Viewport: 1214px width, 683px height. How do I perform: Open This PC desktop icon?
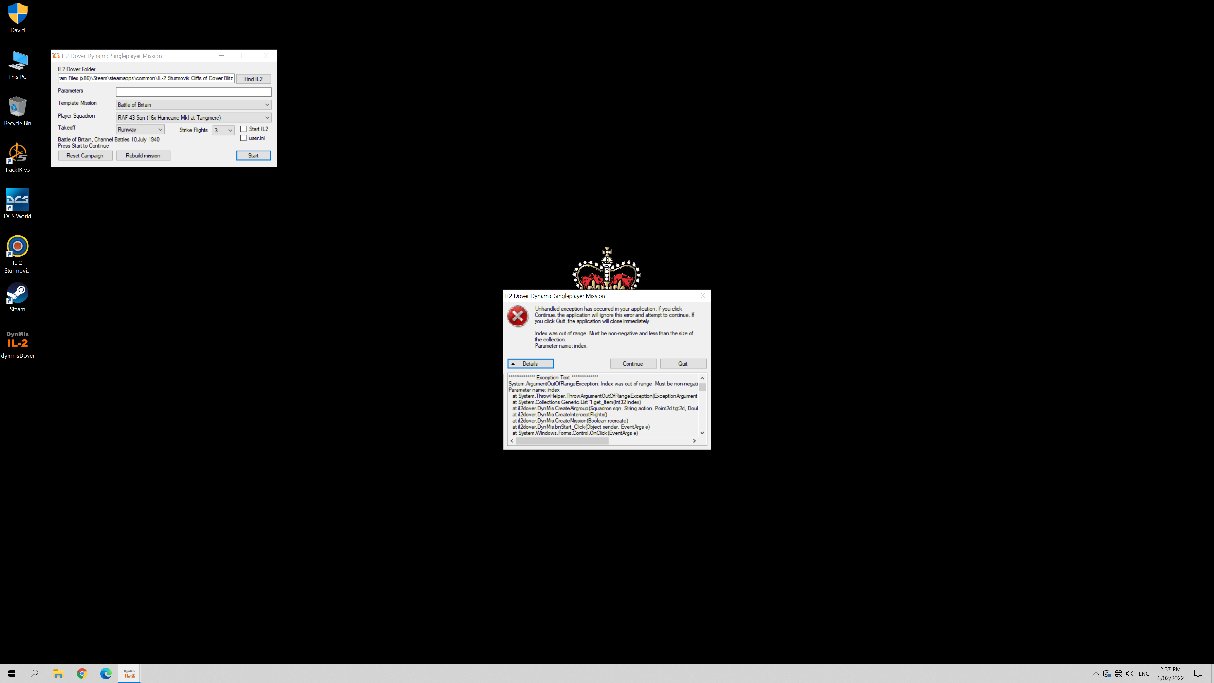[17, 65]
